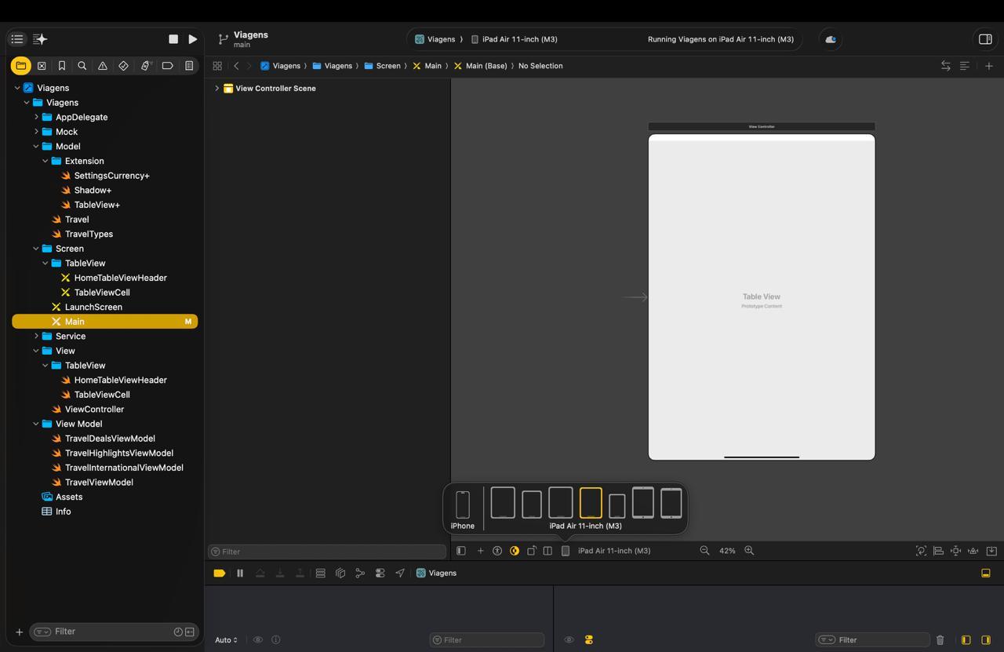The height and width of the screenshot is (652, 1004).
Task: Expand the View Controller Scene
Action: click(217, 88)
